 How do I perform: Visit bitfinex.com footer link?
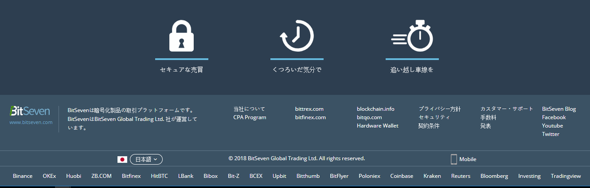310,117
